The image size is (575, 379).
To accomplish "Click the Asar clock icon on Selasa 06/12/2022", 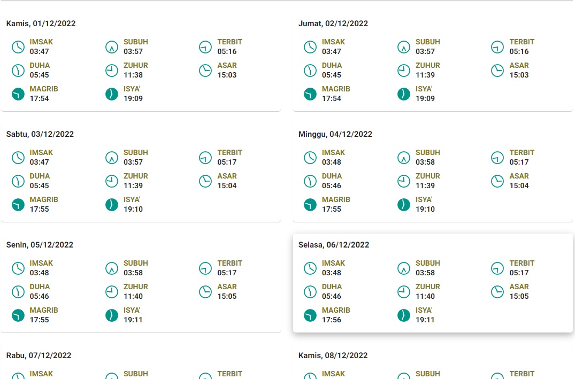I will coord(497,291).
